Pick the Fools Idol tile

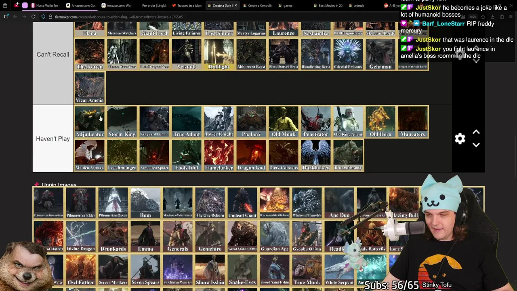[187, 155]
